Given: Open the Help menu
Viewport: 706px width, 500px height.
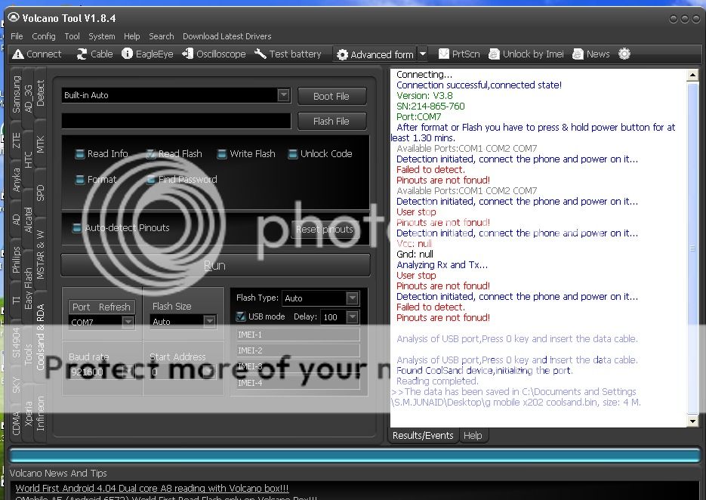Looking at the screenshot, I should 132,36.
